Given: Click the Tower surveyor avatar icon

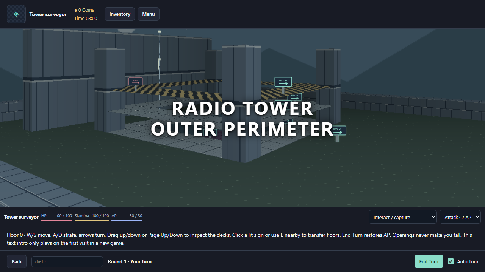Looking at the screenshot, I should coord(16,14).
